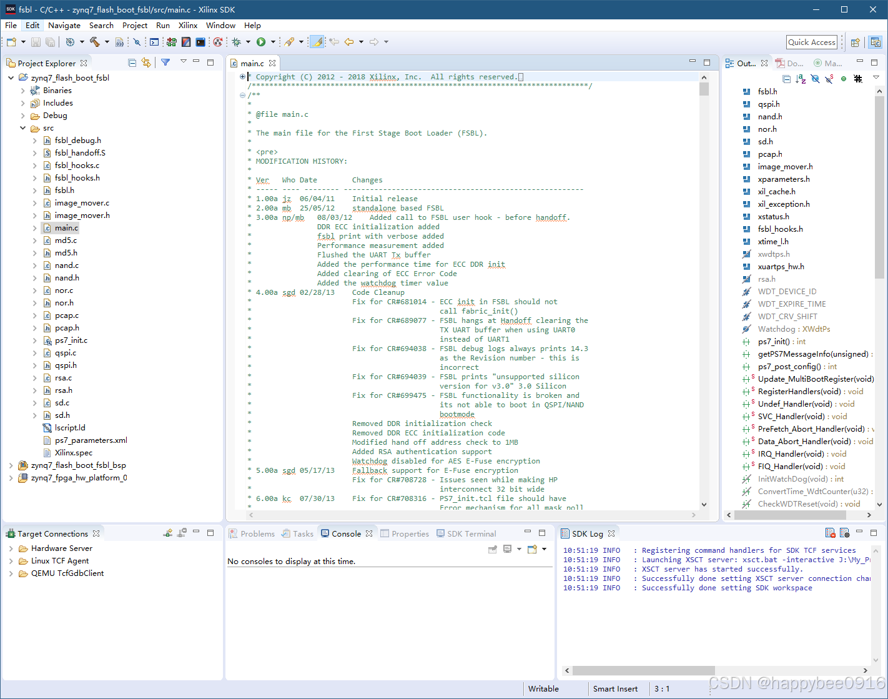Click the New file toolbar icon
888x699 pixels.
[x=11, y=42]
